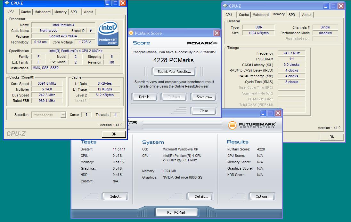Click the CAS# Latency 3.0 clocks value
This screenshot has width=351, height=222.
291,65
